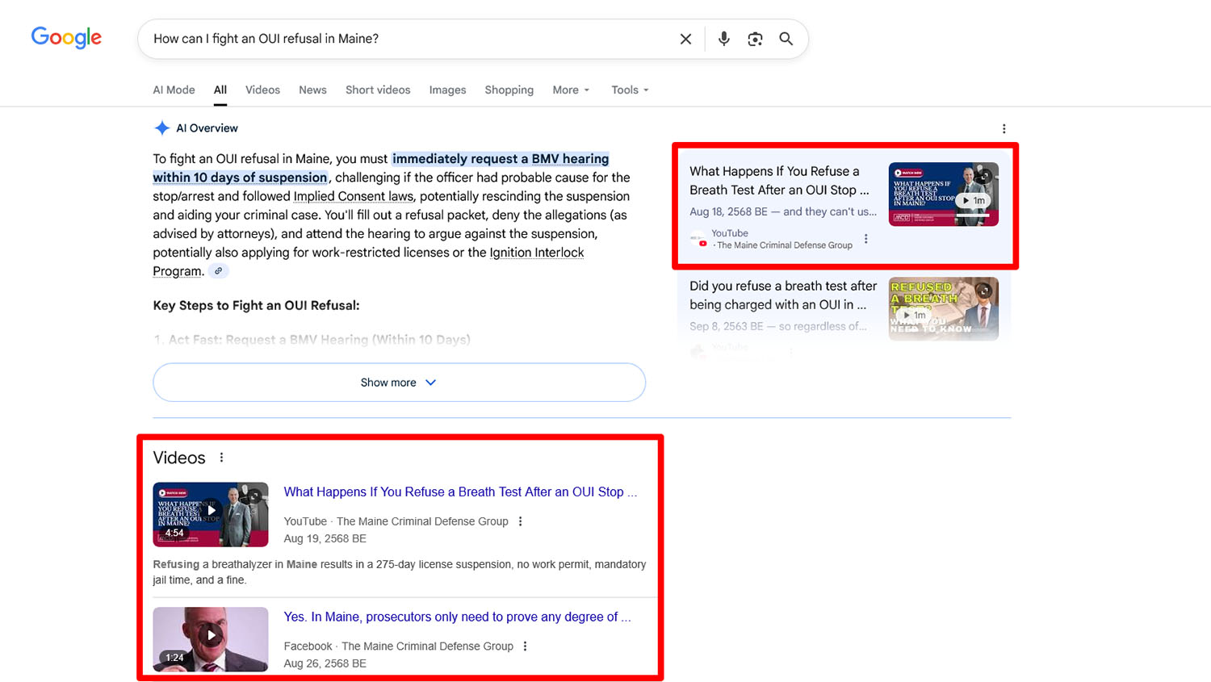Open Google Lens image search icon
Viewport: 1211px width, 682px height.
[x=755, y=39]
